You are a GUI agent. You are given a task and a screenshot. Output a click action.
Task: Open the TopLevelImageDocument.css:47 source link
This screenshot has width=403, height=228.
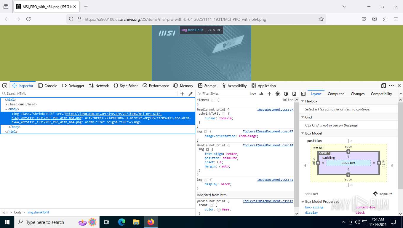(x=268, y=131)
